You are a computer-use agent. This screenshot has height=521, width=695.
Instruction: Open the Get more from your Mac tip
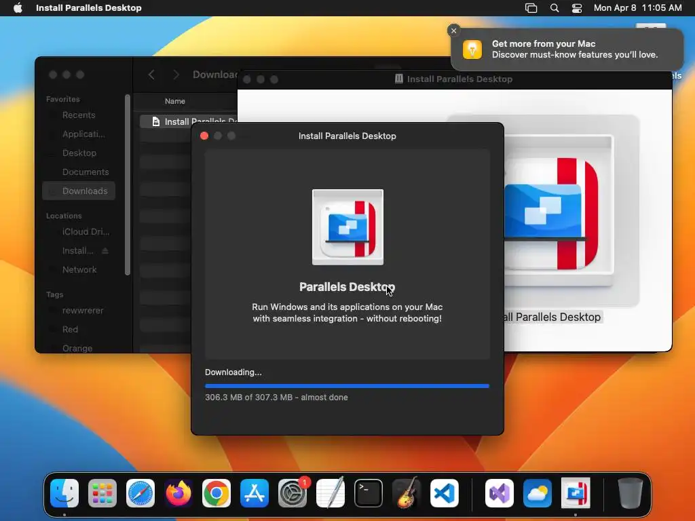click(x=567, y=49)
